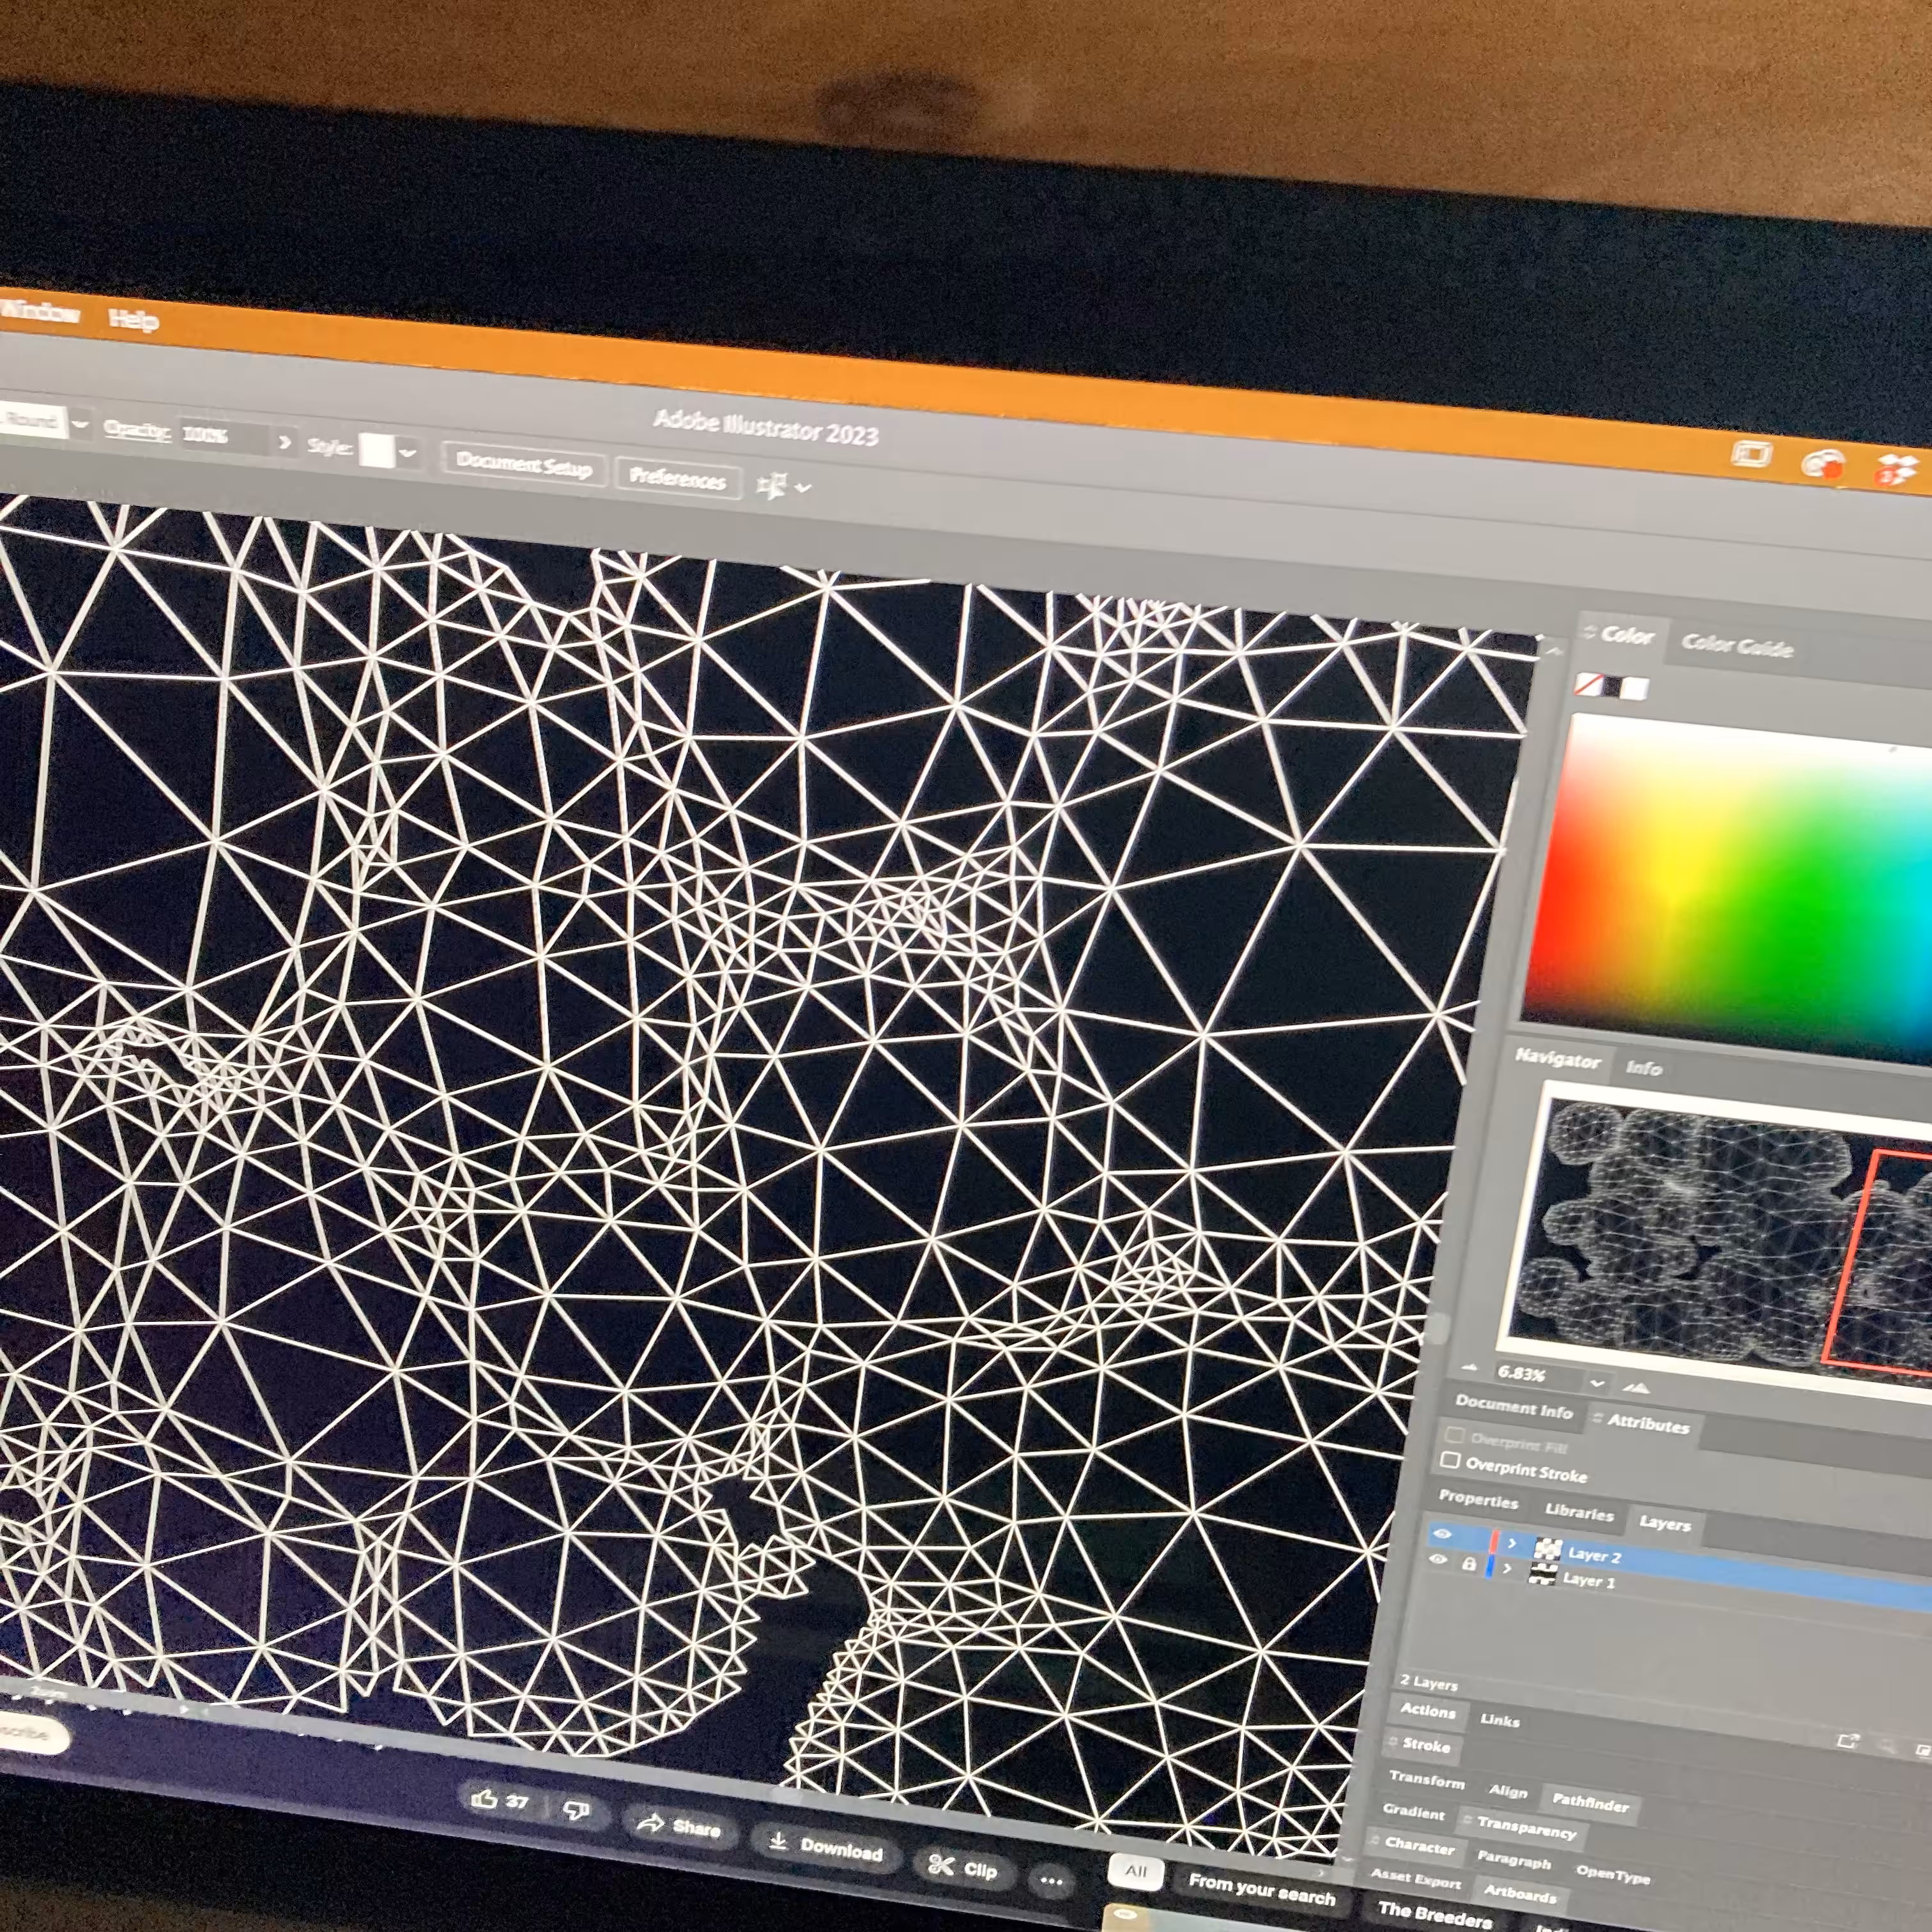Viewport: 1932px width, 1932px height.
Task: Click the Style swatch preview
Action: [x=377, y=450]
